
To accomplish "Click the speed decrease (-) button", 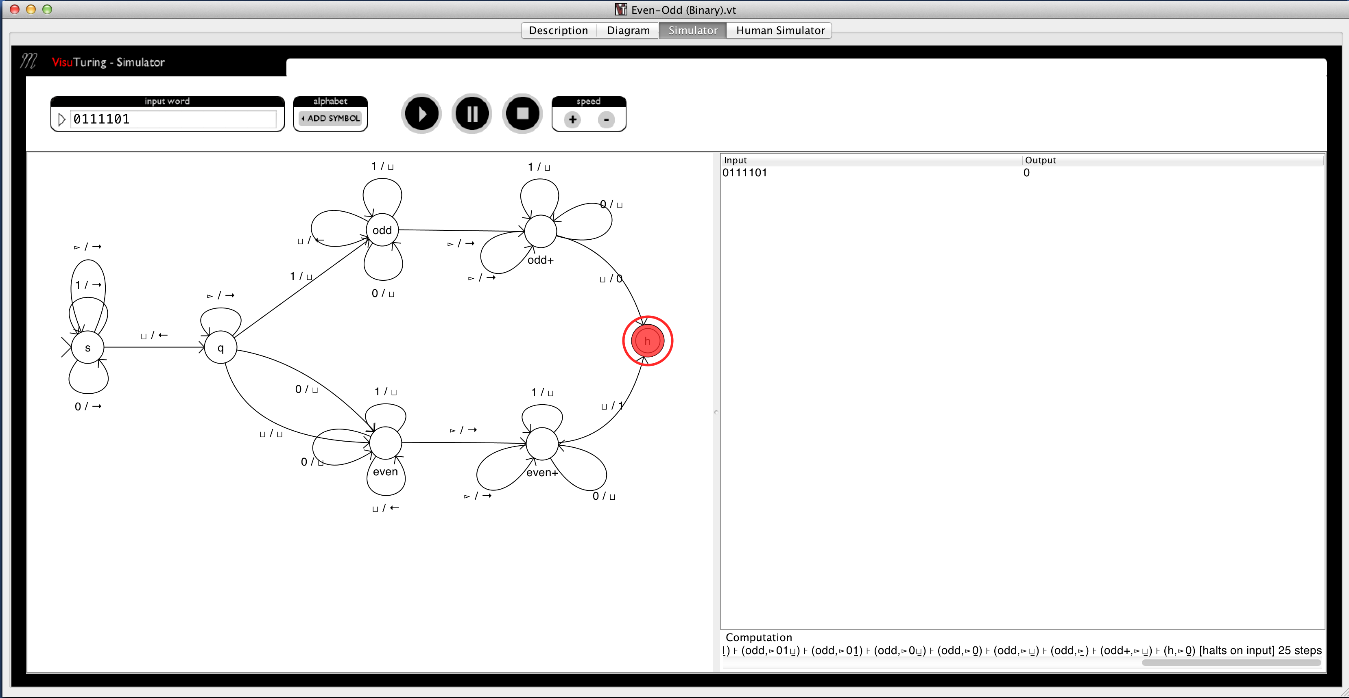I will click(607, 118).
